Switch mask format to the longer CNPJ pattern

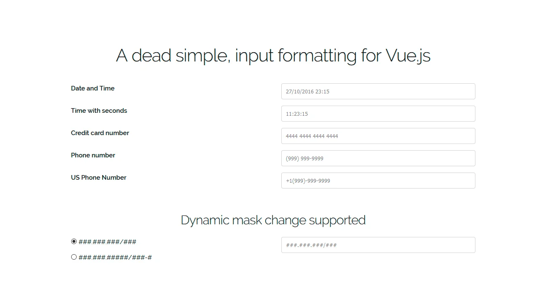coord(74,257)
